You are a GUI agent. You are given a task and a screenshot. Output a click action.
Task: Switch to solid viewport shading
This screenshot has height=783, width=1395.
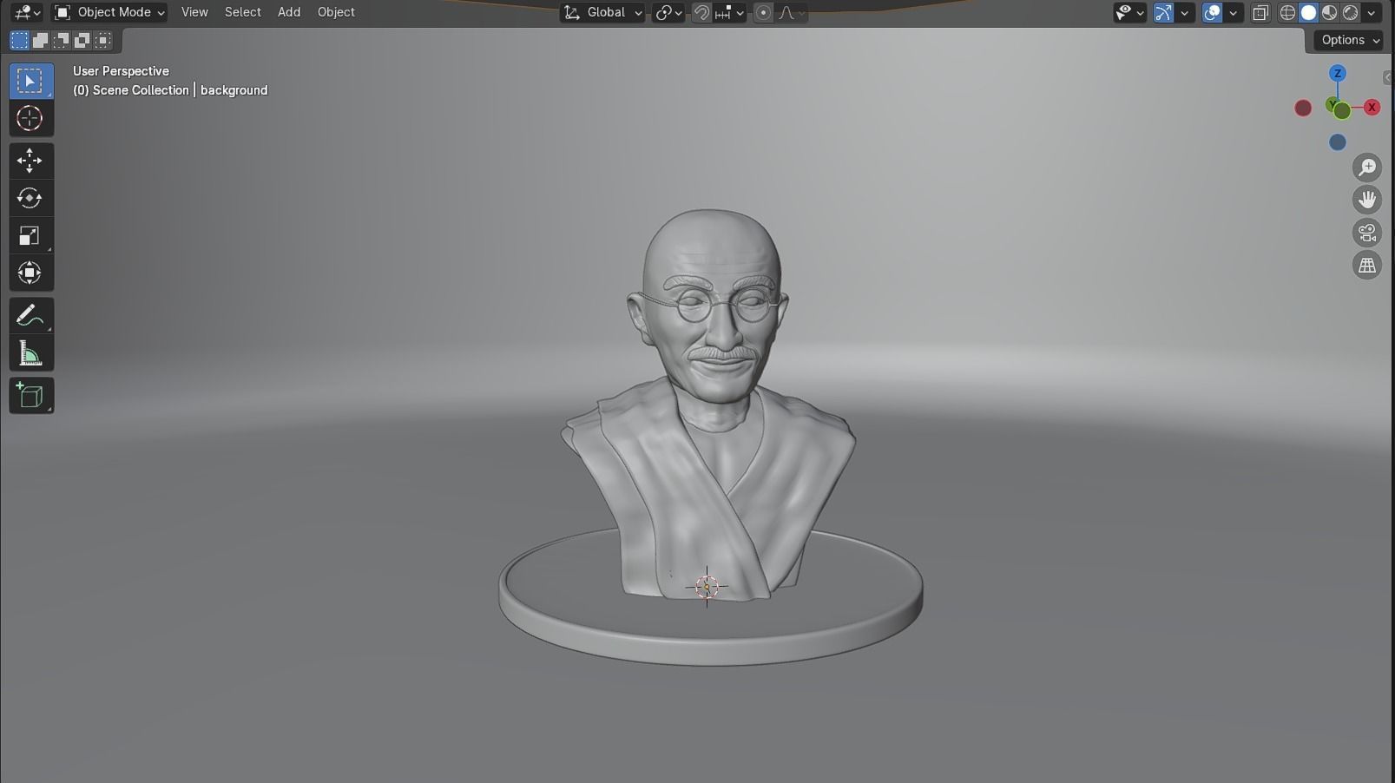1309,12
